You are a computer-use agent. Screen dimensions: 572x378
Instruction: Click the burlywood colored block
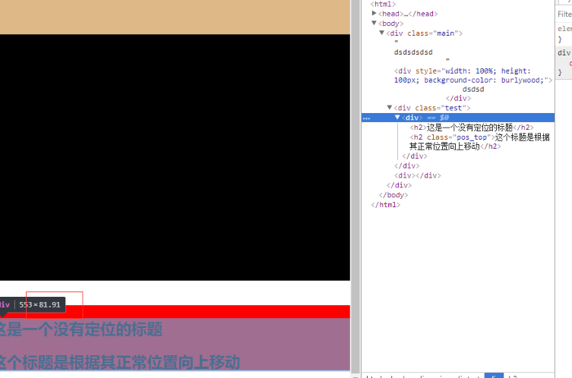click(x=175, y=17)
